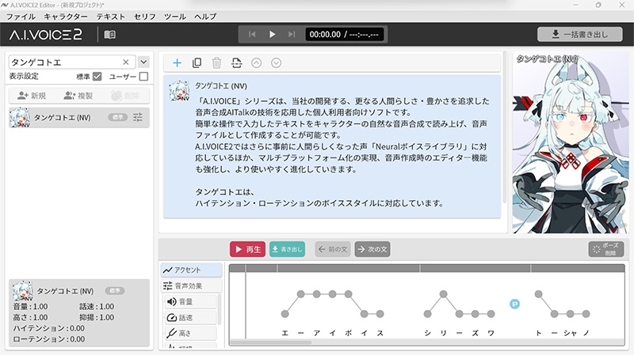Click the 話速:1.00 value in preset panel
Image resolution: width=634 pixels, height=355 pixels.
pyautogui.click(x=97, y=307)
